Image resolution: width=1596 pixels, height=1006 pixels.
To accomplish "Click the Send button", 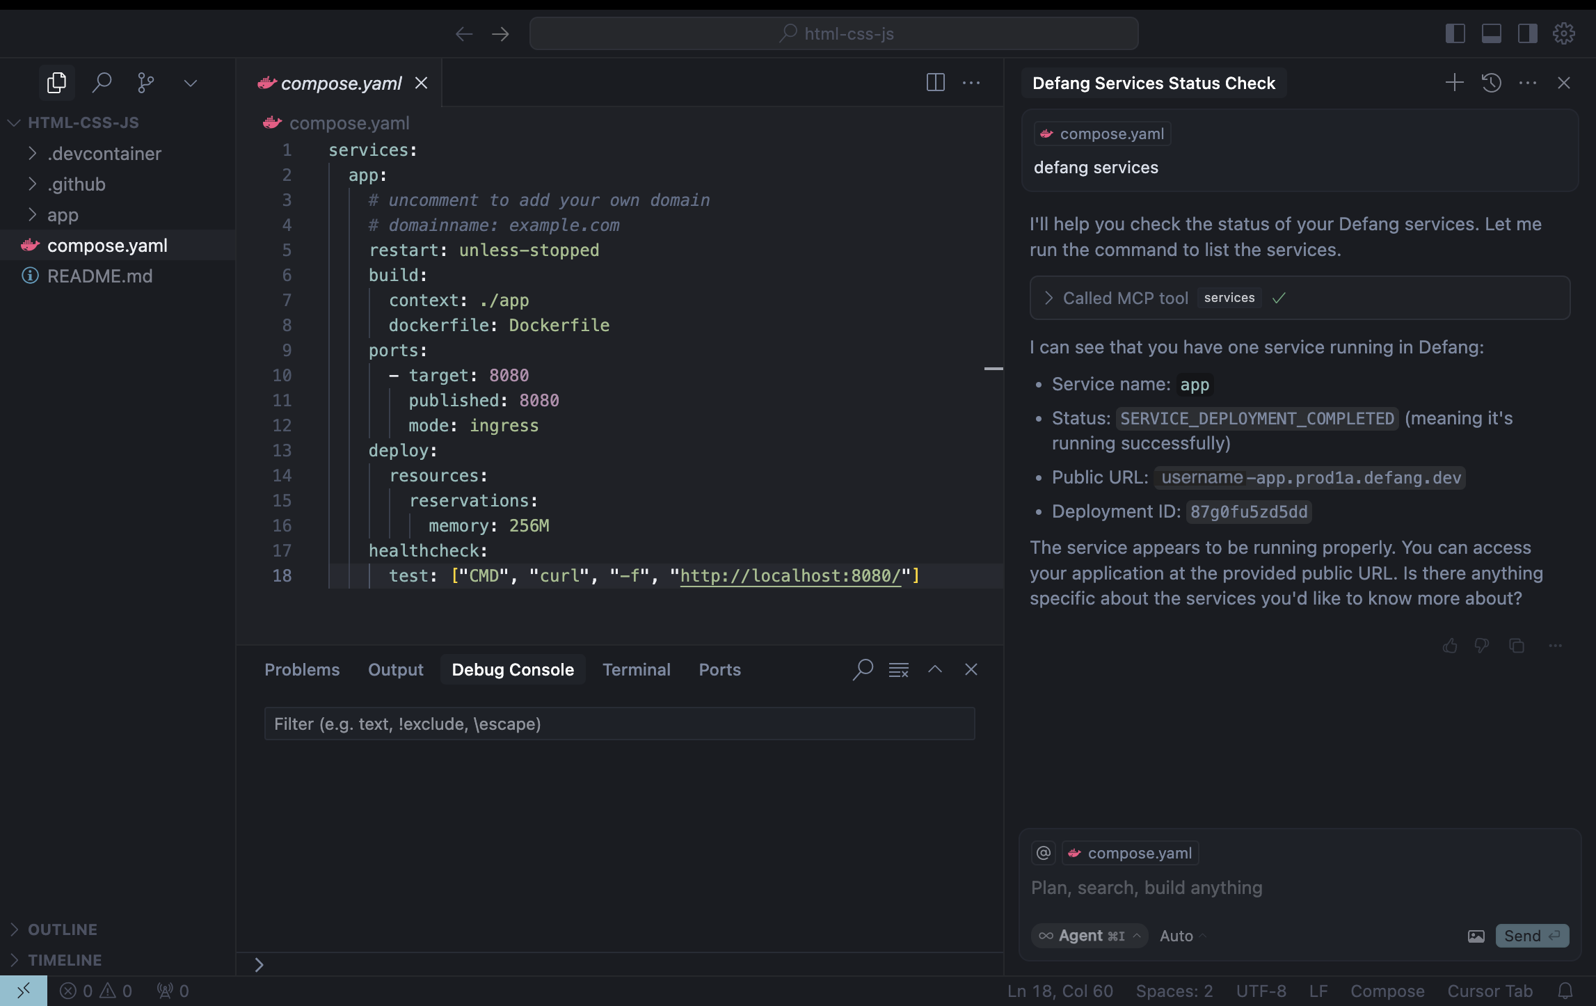I will tap(1532, 936).
